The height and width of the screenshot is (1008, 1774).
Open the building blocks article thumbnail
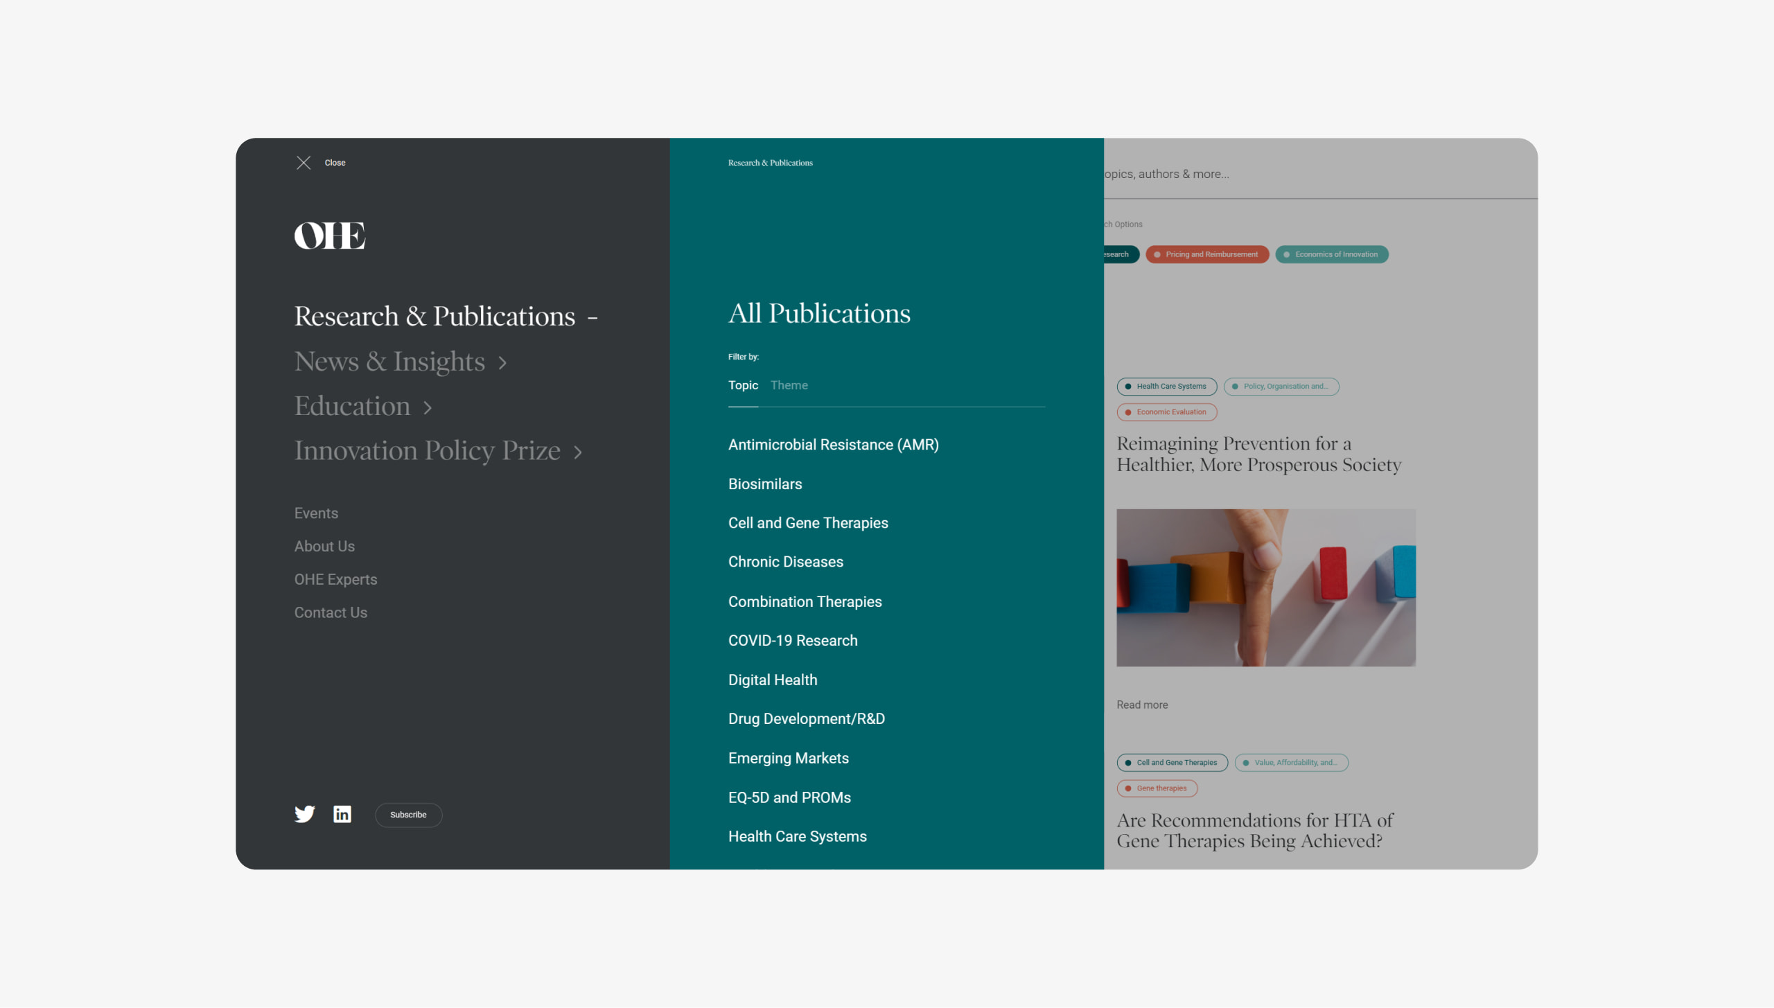tap(1266, 588)
